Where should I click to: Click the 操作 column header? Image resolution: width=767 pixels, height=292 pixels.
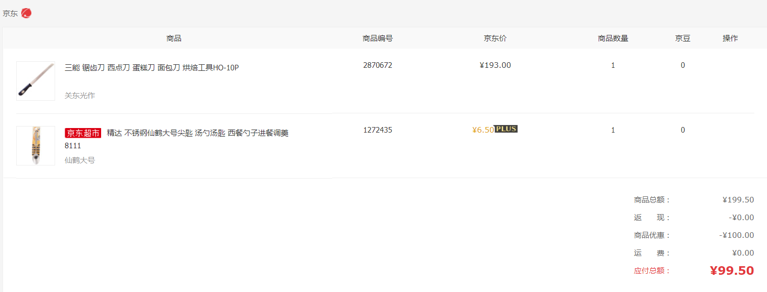(730, 38)
